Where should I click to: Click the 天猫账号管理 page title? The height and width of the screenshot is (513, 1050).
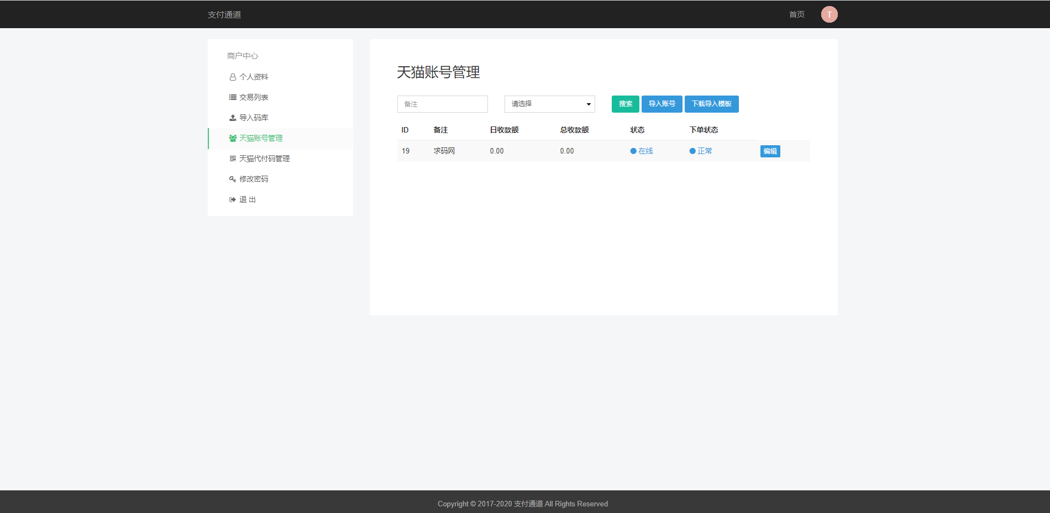(438, 72)
